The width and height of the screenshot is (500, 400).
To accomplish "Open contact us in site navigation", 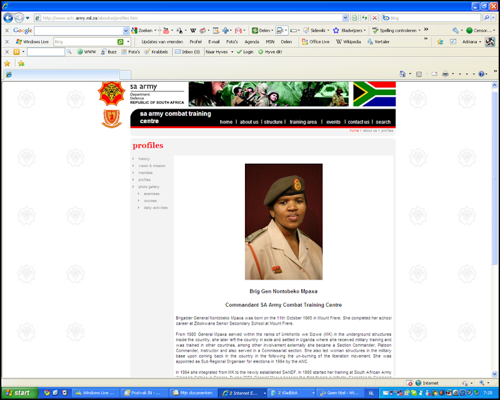I will [358, 122].
